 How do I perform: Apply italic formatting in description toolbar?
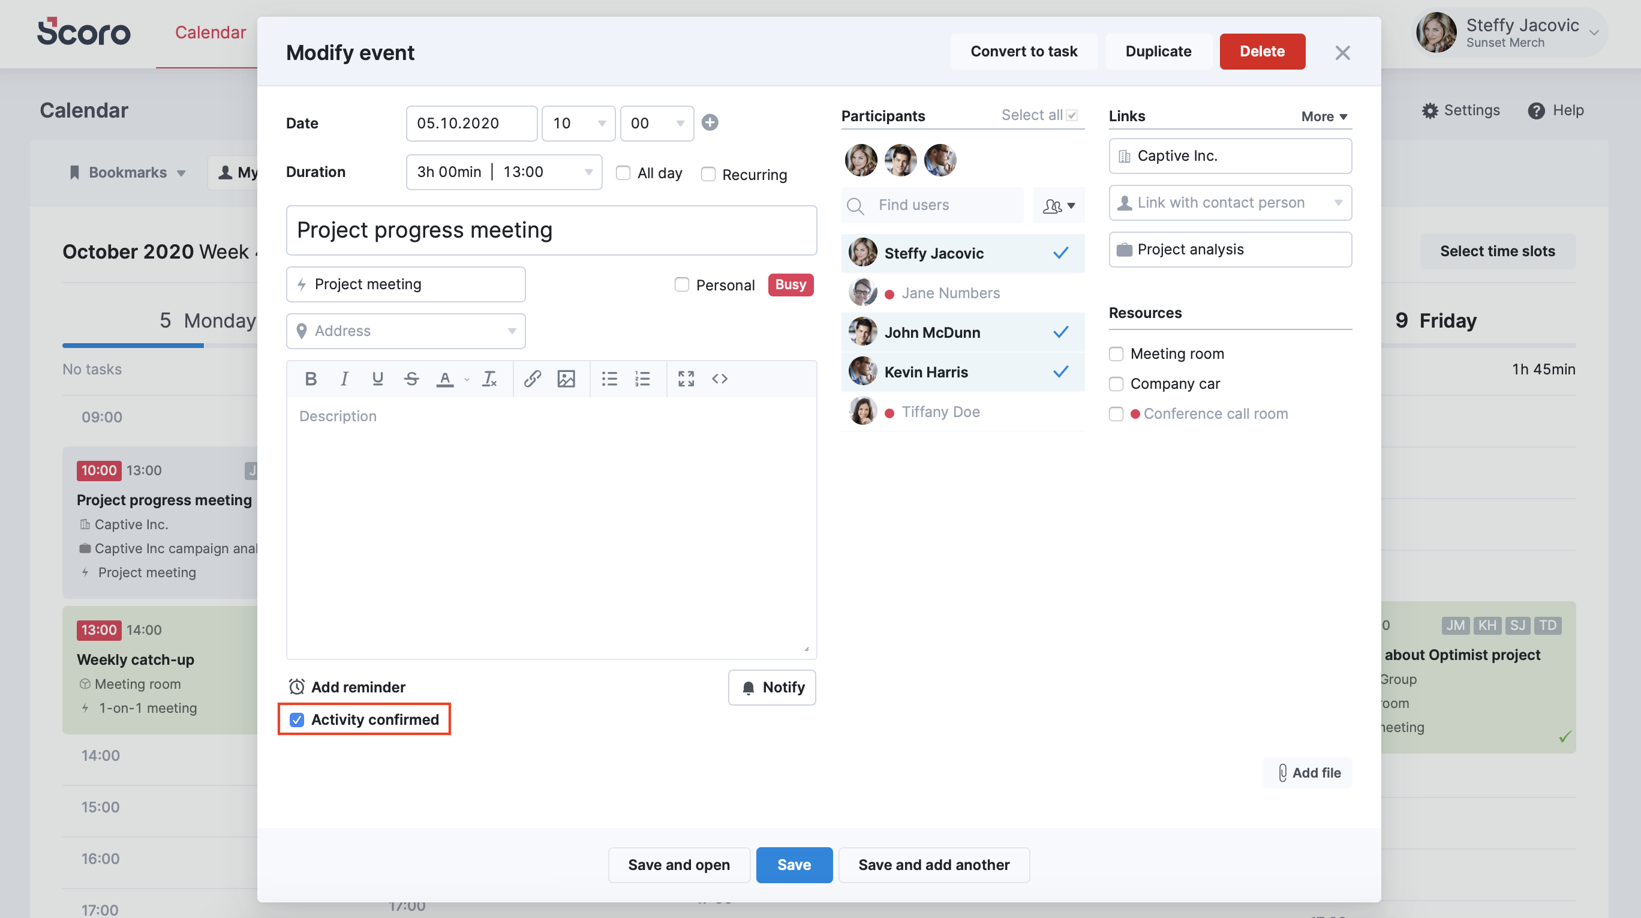coord(344,379)
